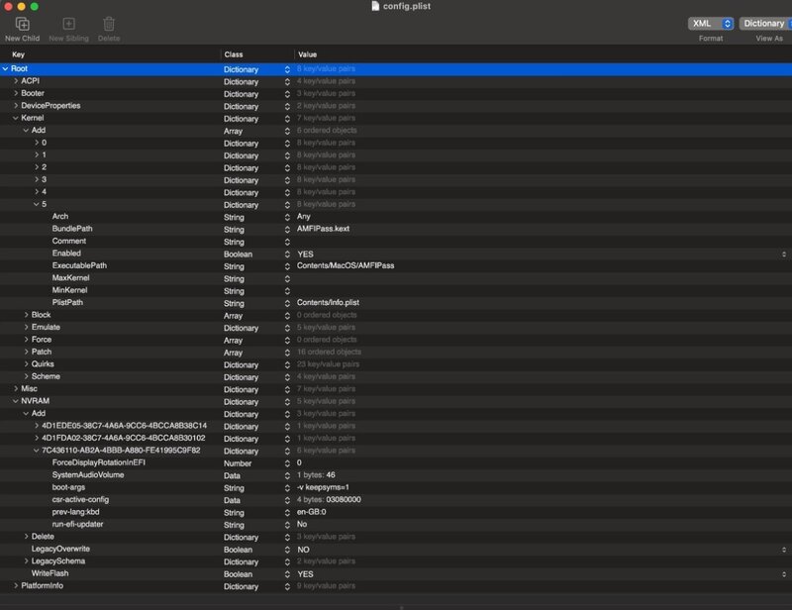Click the New Child toolbar icon
792x610 pixels.
(x=22, y=24)
